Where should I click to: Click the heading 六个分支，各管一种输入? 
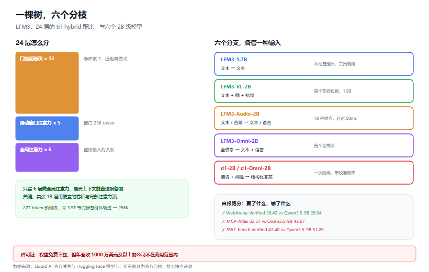click(x=247, y=43)
